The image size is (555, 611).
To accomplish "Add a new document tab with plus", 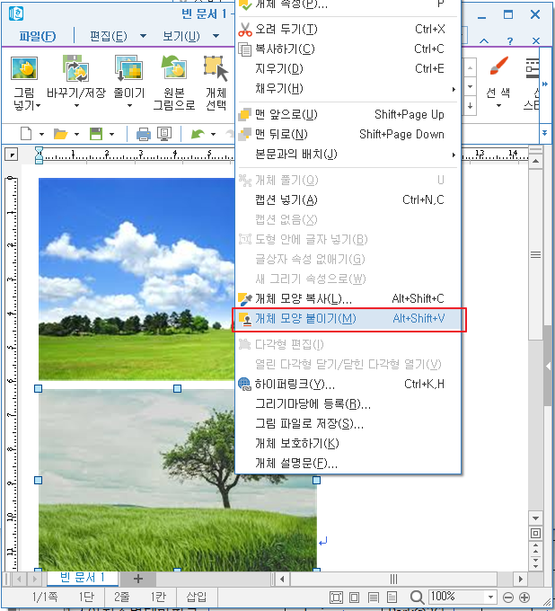I will (x=138, y=579).
